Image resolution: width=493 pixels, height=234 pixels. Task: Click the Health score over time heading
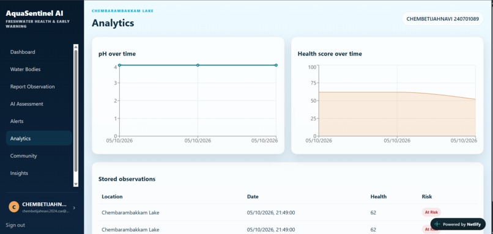(330, 54)
